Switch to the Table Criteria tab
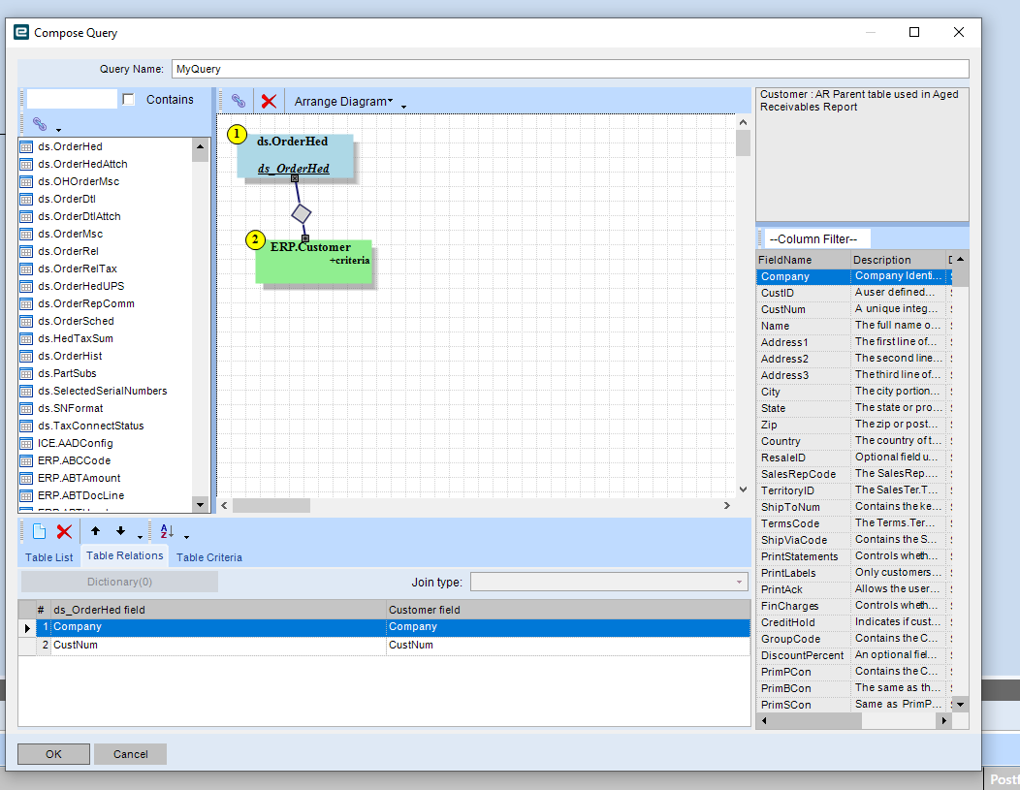Screen dimensions: 1020x790 tap(208, 557)
